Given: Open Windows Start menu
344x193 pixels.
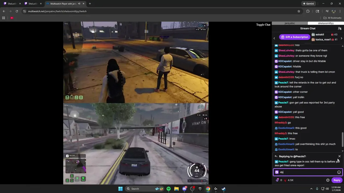Looking at the screenshot, I should tap(120, 189).
